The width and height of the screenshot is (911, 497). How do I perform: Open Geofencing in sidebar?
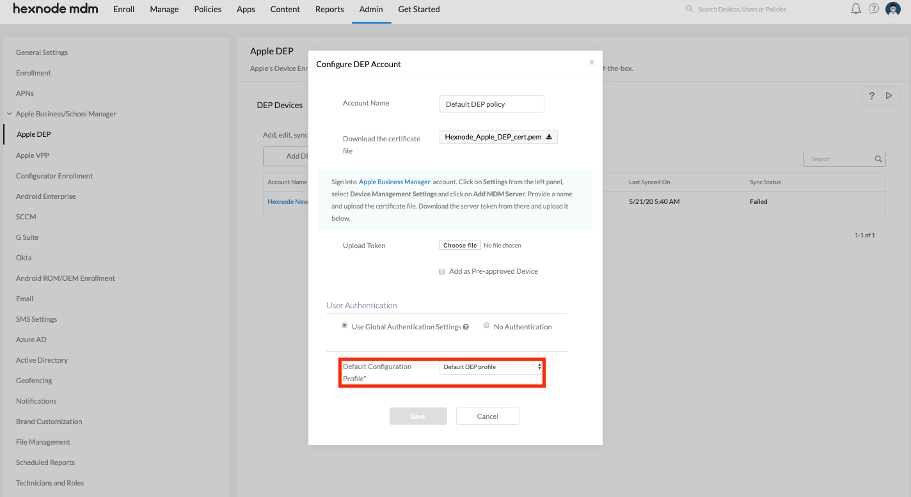pos(34,381)
